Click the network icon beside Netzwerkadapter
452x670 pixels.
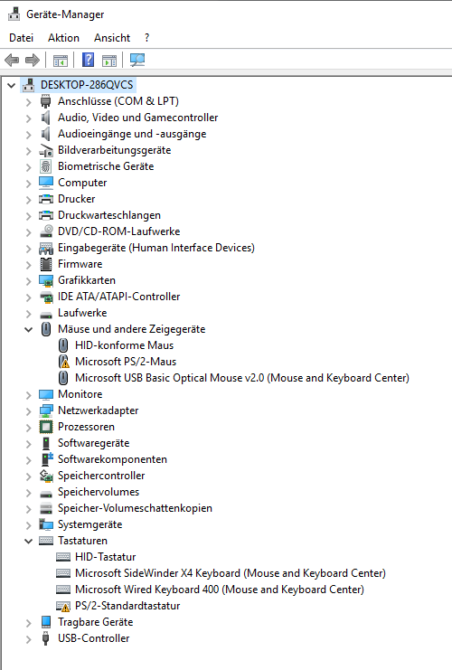click(46, 410)
